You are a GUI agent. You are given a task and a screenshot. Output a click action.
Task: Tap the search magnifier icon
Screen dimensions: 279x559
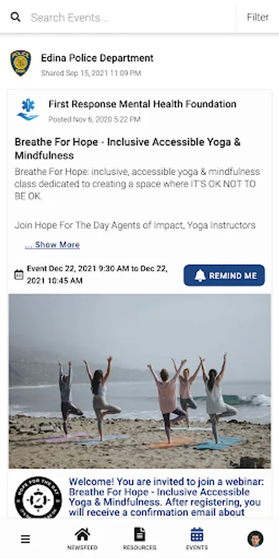tap(15, 17)
